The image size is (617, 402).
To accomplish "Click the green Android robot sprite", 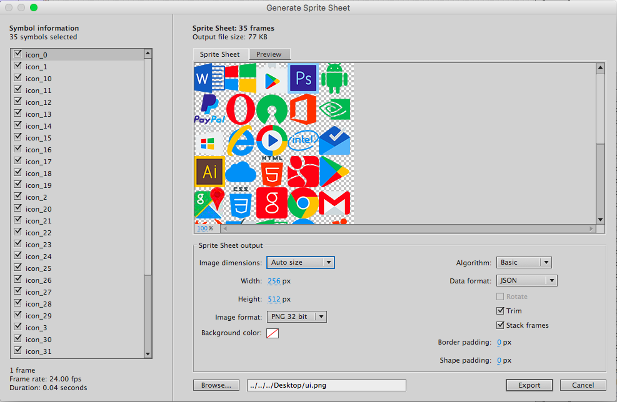I will [334, 79].
